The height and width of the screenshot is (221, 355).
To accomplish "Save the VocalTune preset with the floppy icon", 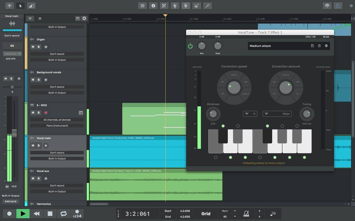I will [x=312, y=46].
